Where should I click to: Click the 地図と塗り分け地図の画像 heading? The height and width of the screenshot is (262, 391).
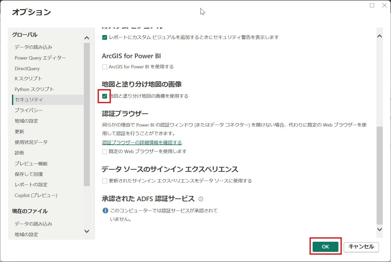coord(142,84)
